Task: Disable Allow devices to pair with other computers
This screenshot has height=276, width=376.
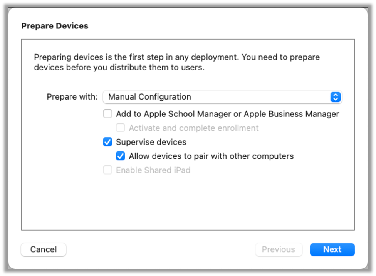Action: click(x=121, y=156)
